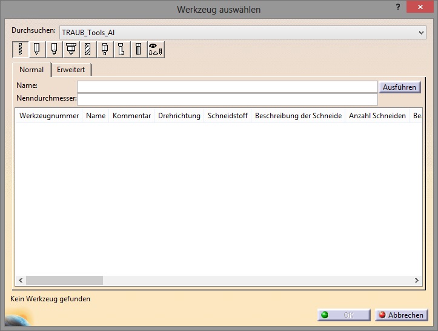The height and width of the screenshot is (331, 438).
Task: Click the Schneidstoff column header
Action: click(228, 116)
